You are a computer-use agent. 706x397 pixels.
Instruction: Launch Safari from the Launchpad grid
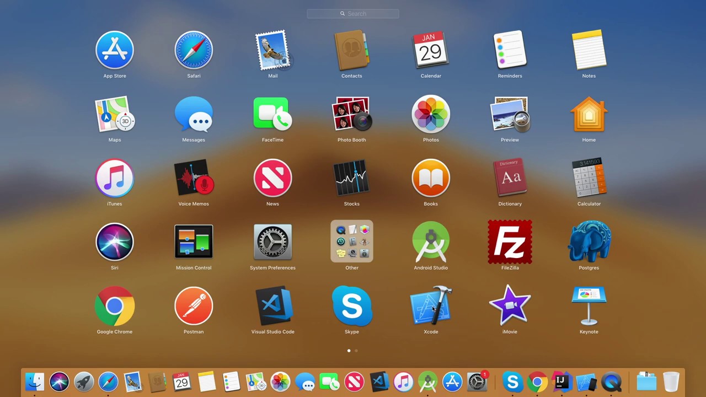(194, 51)
